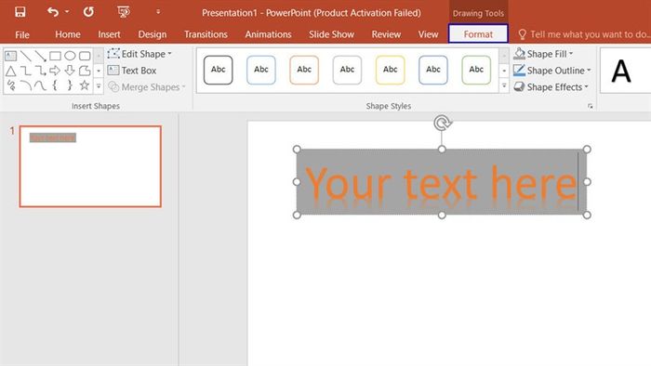
Task: Select slide 1 thumbnail
Action: (x=90, y=166)
